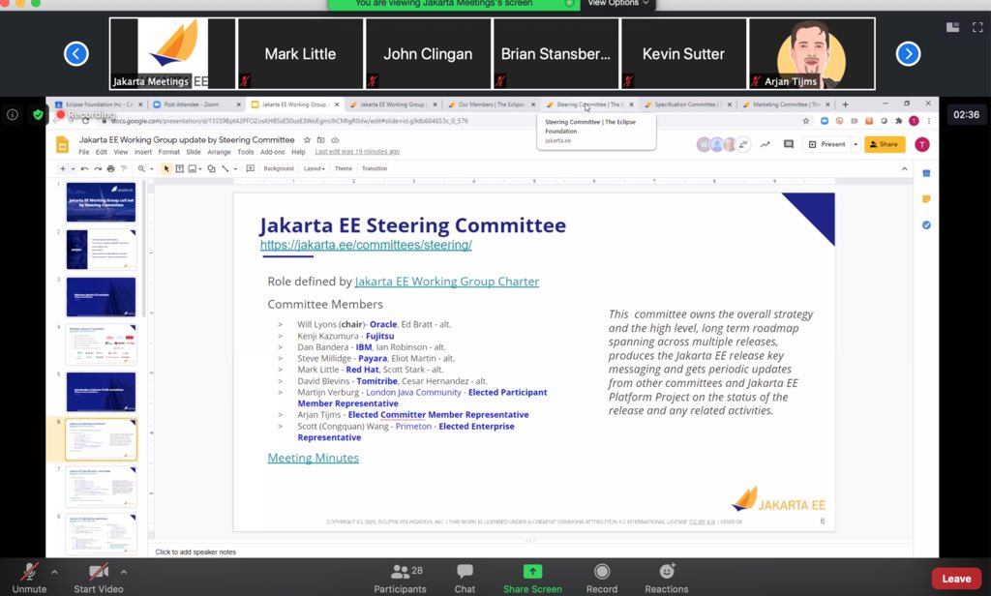The height and width of the screenshot is (596, 991).
Task: Select the Line tool
Action: 225,168
